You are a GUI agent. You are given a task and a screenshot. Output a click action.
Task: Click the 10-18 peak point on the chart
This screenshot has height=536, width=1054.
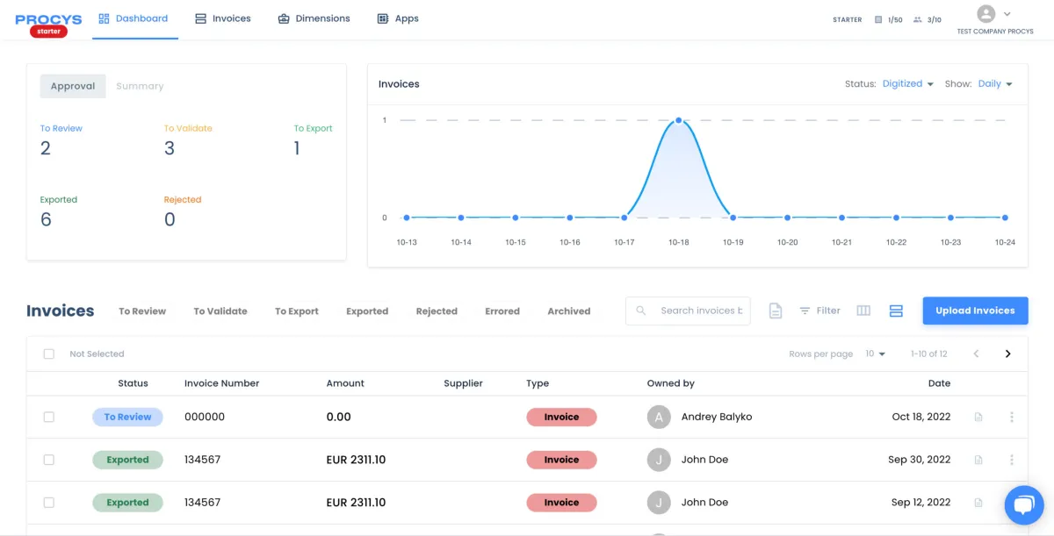pos(679,120)
